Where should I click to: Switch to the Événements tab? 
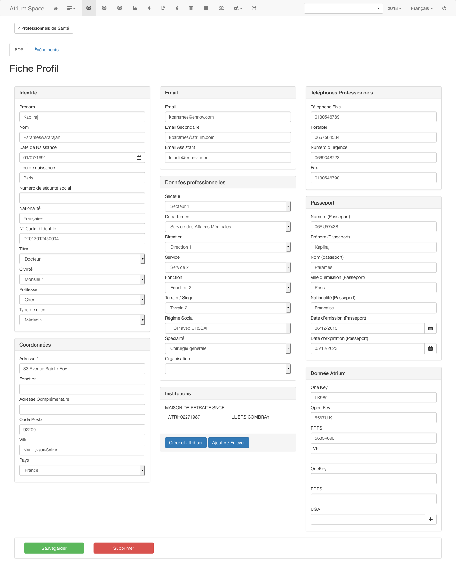(46, 50)
